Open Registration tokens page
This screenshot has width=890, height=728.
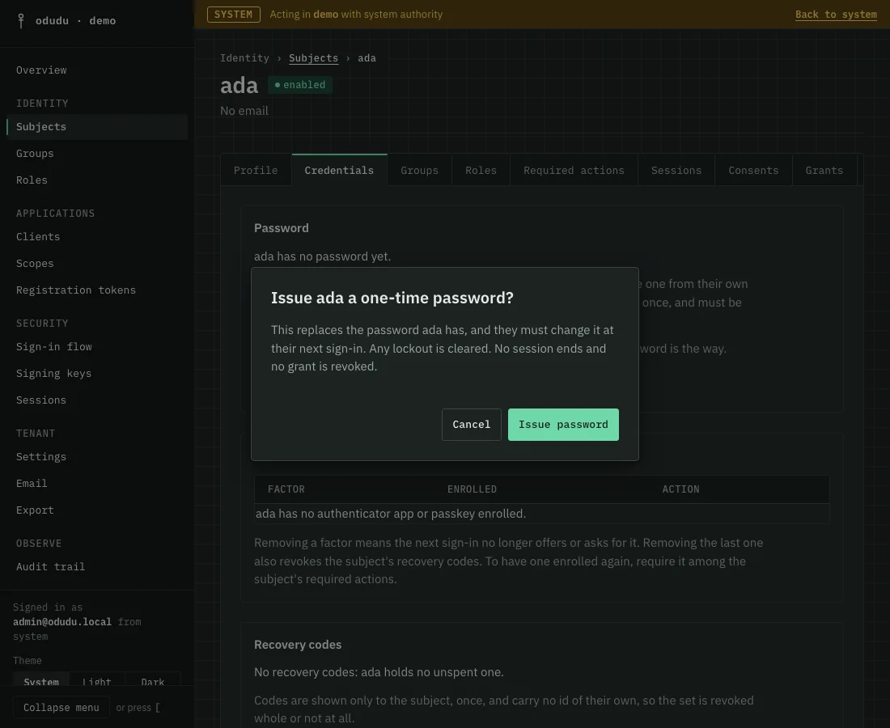[97, 290]
